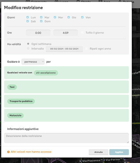Viewport: 140px width, 163px height.
Task: Click the Via Parma map label
Action: pos(113,160)
